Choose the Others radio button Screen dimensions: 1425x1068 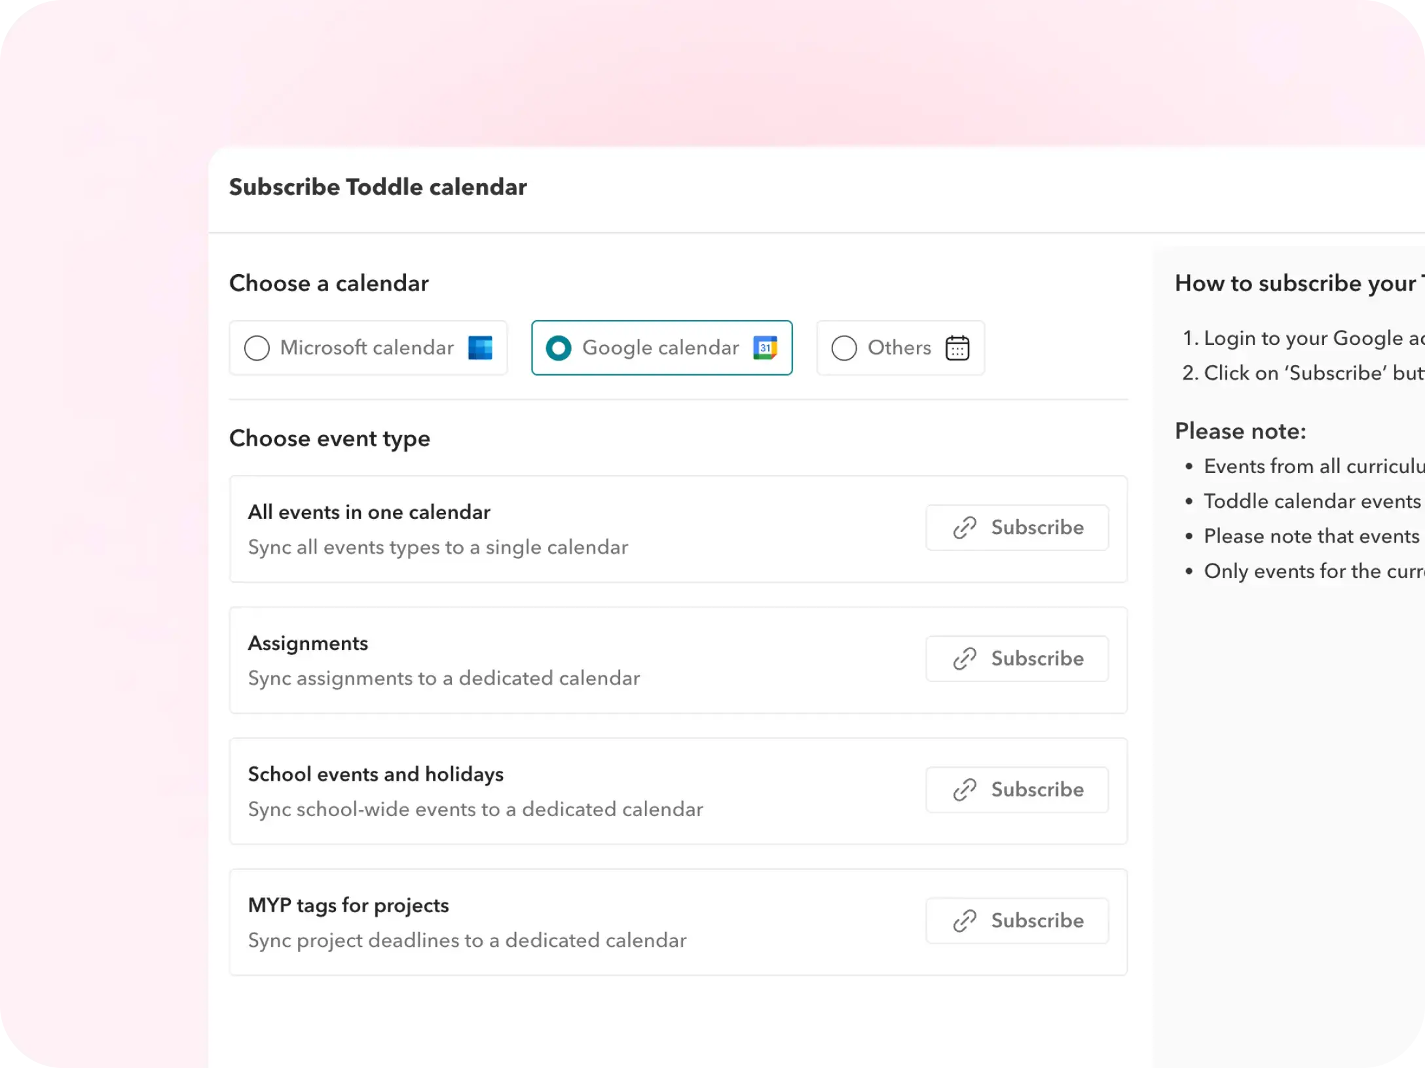[844, 348]
